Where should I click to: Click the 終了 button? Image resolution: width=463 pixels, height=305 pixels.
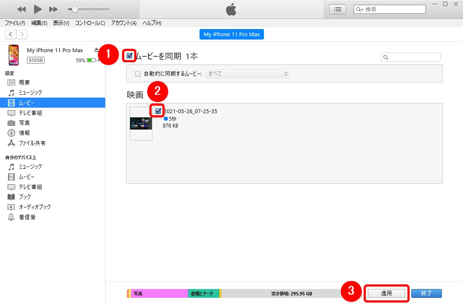[426, 293]
